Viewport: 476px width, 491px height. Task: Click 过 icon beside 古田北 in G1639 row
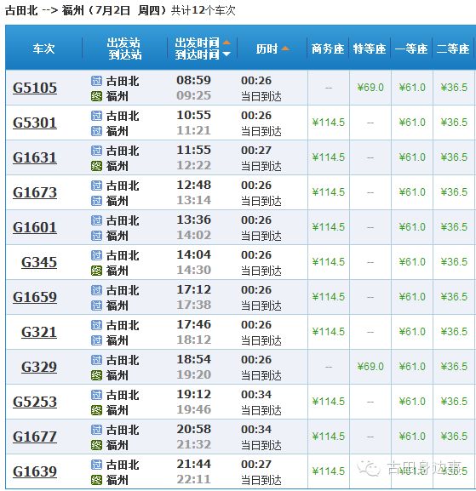(96, 465)
